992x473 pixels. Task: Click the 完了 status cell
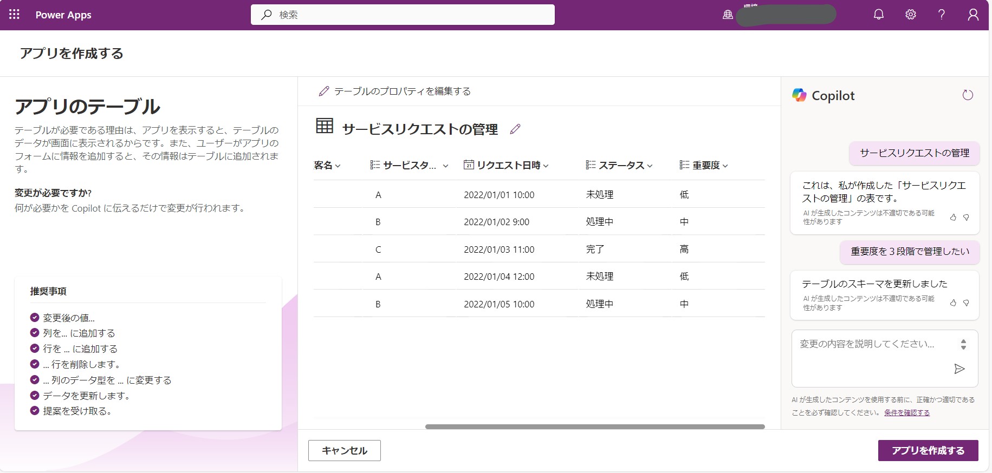pos(595,249)
